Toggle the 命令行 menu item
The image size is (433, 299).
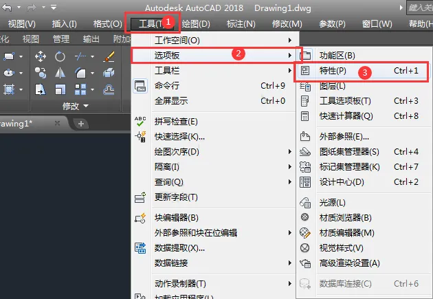point(214,86)
